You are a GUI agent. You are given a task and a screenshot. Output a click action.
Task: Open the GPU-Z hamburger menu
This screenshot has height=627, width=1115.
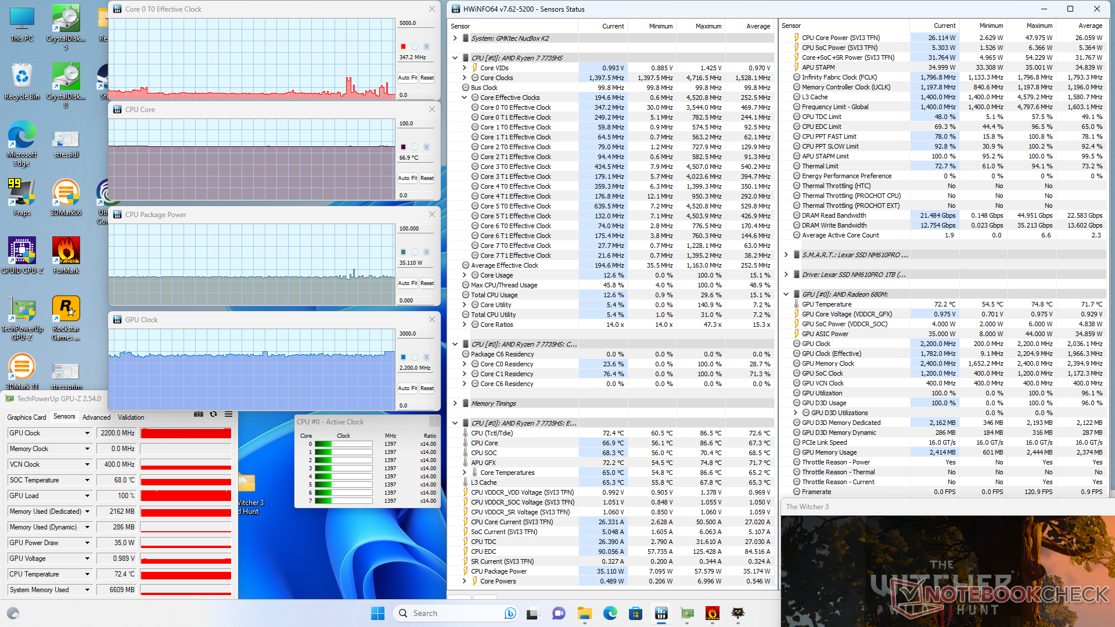[229, 415]
